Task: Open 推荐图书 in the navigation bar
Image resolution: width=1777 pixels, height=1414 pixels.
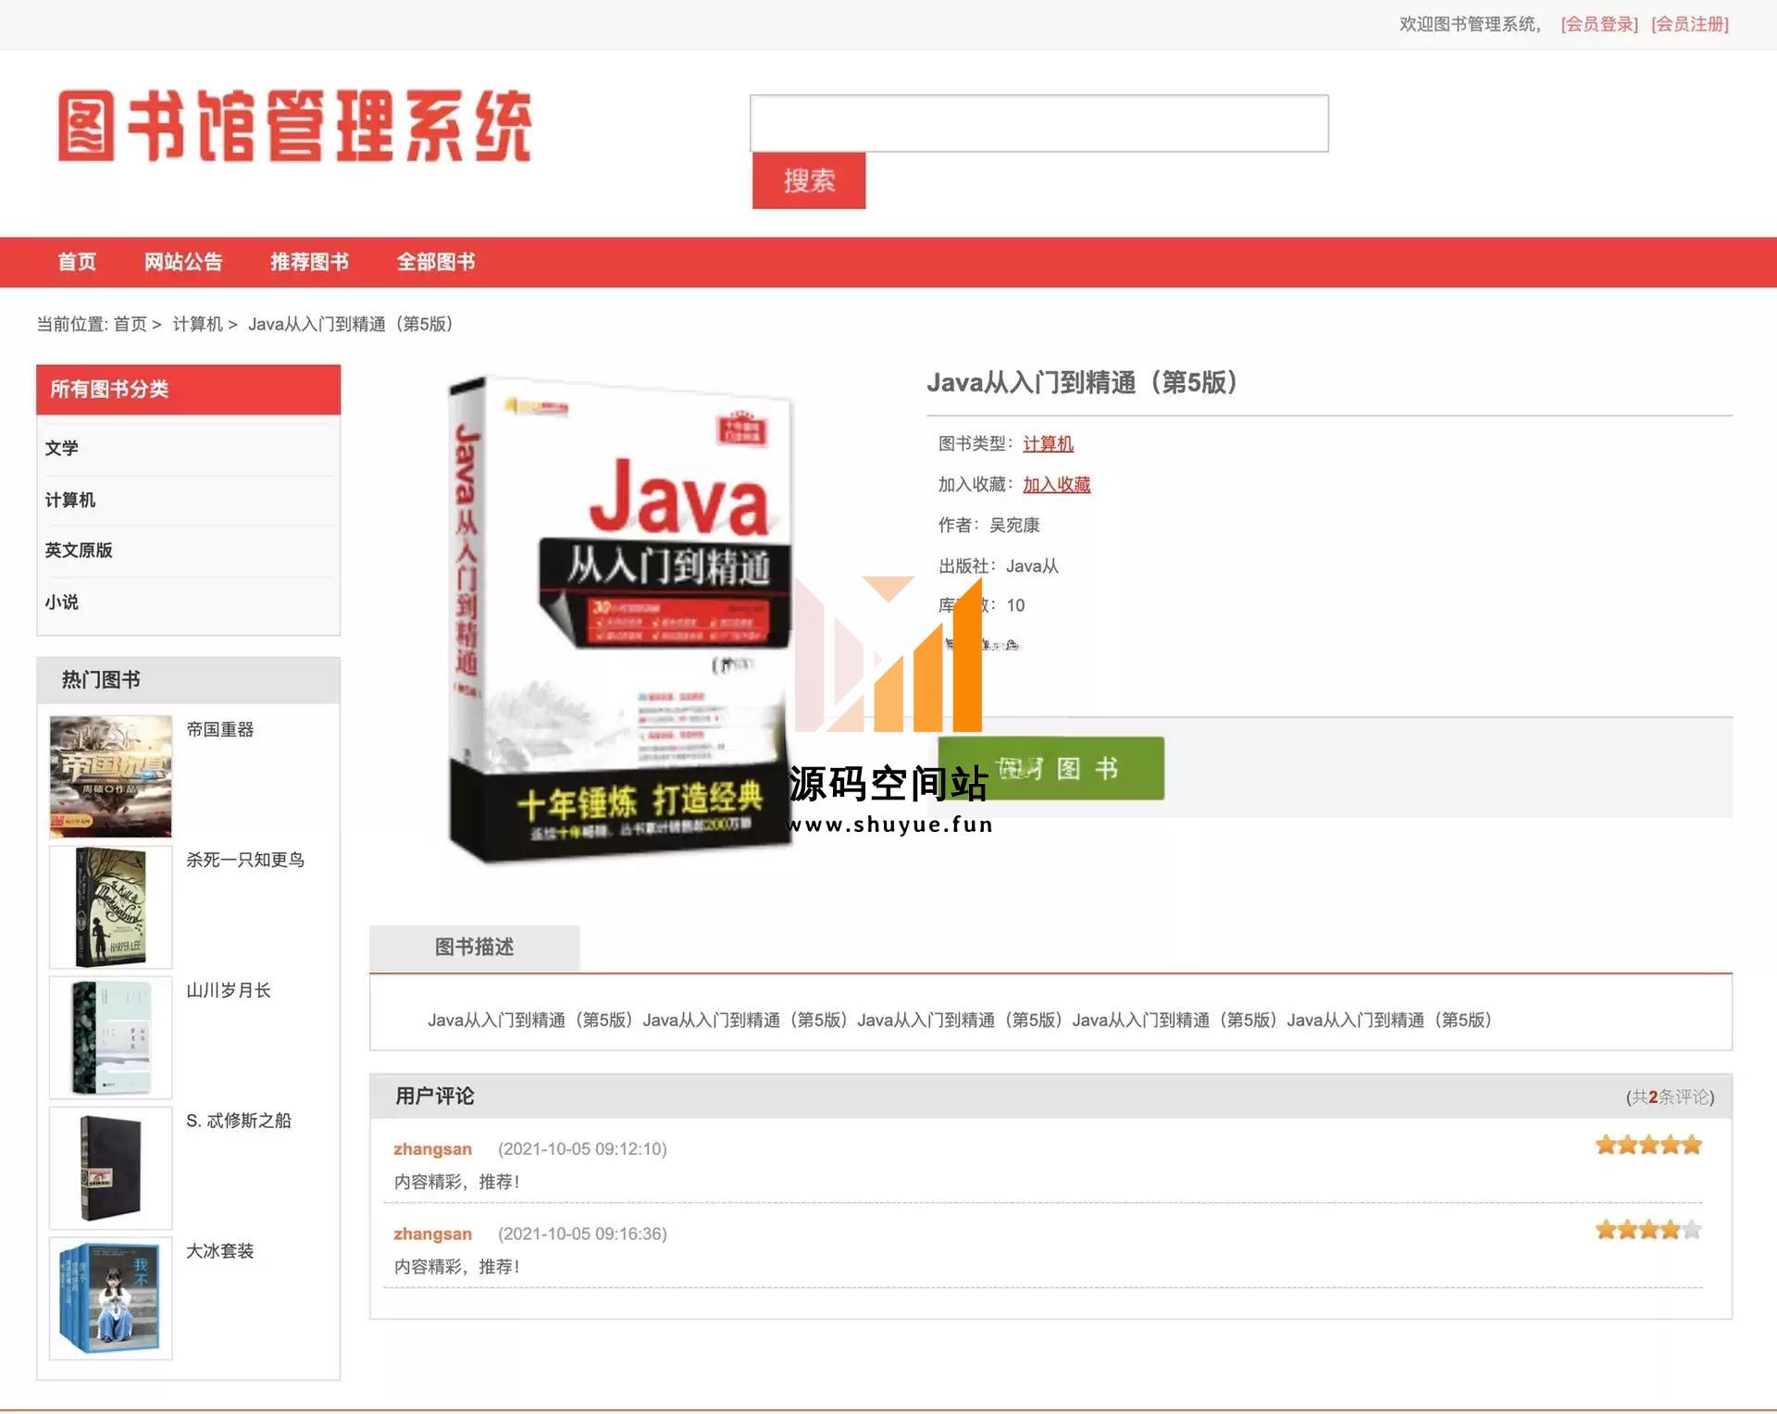Action: pos(309,262)
